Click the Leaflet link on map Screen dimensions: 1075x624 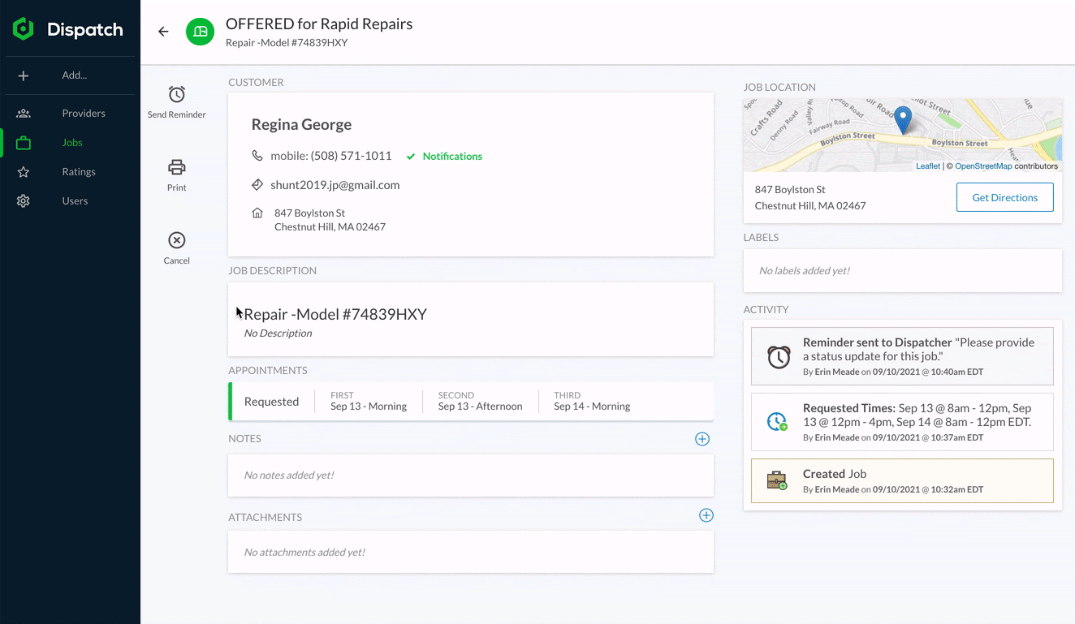[927, 166]
